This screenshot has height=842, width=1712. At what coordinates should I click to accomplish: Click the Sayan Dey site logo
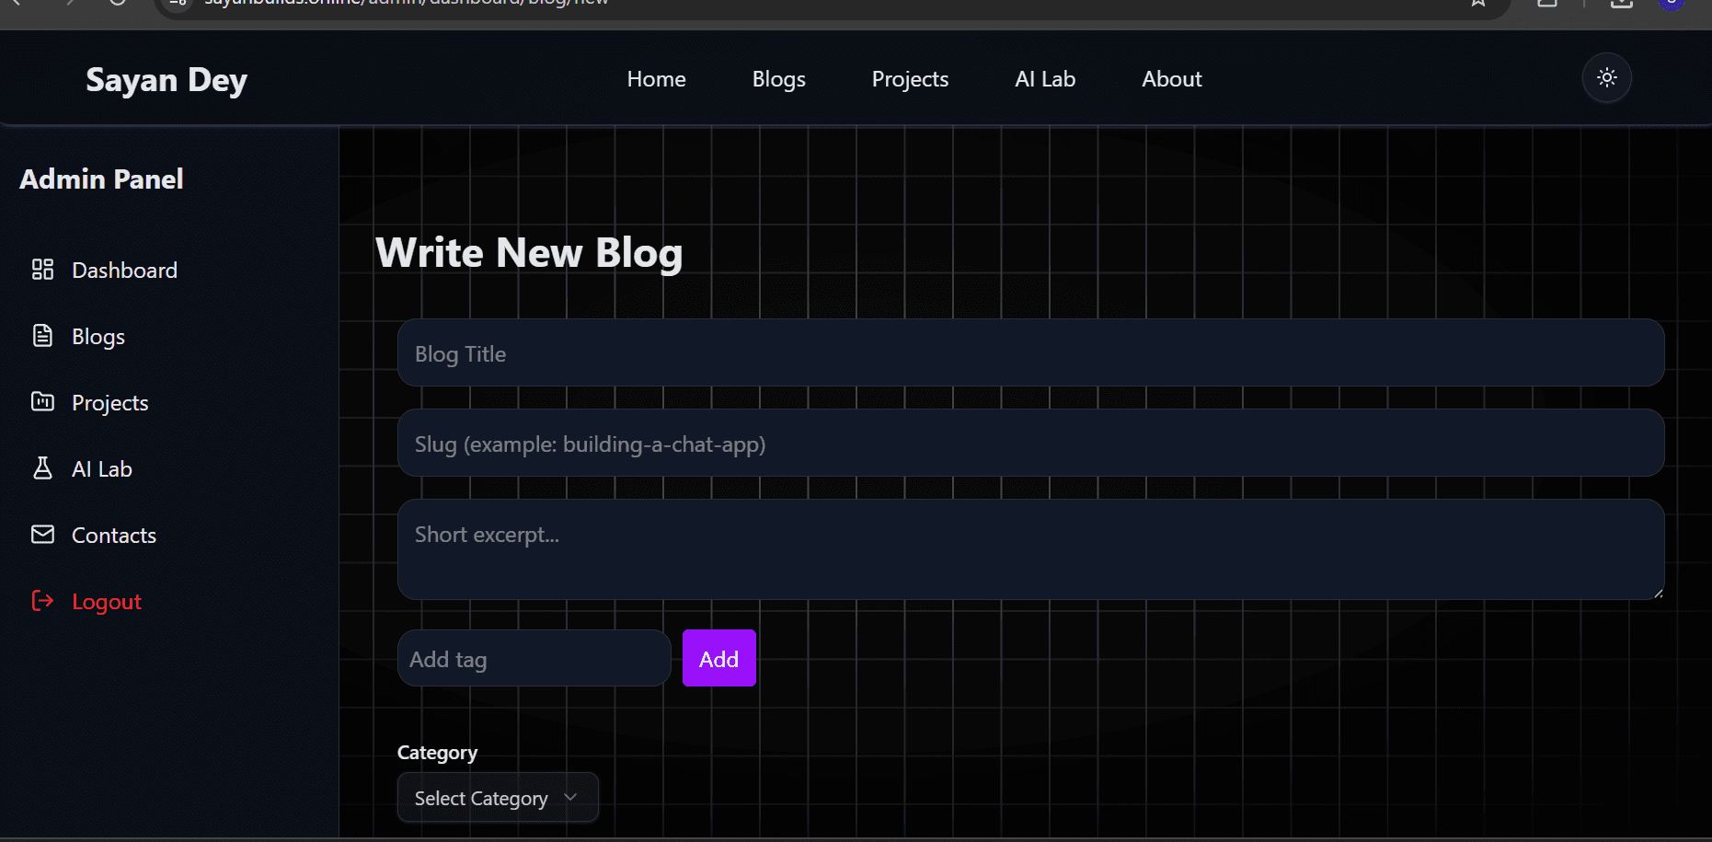point(167,80)
